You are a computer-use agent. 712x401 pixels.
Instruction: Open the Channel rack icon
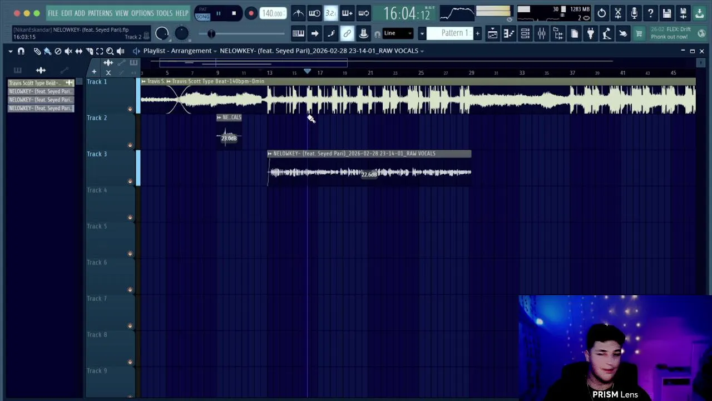coord(525,34)
